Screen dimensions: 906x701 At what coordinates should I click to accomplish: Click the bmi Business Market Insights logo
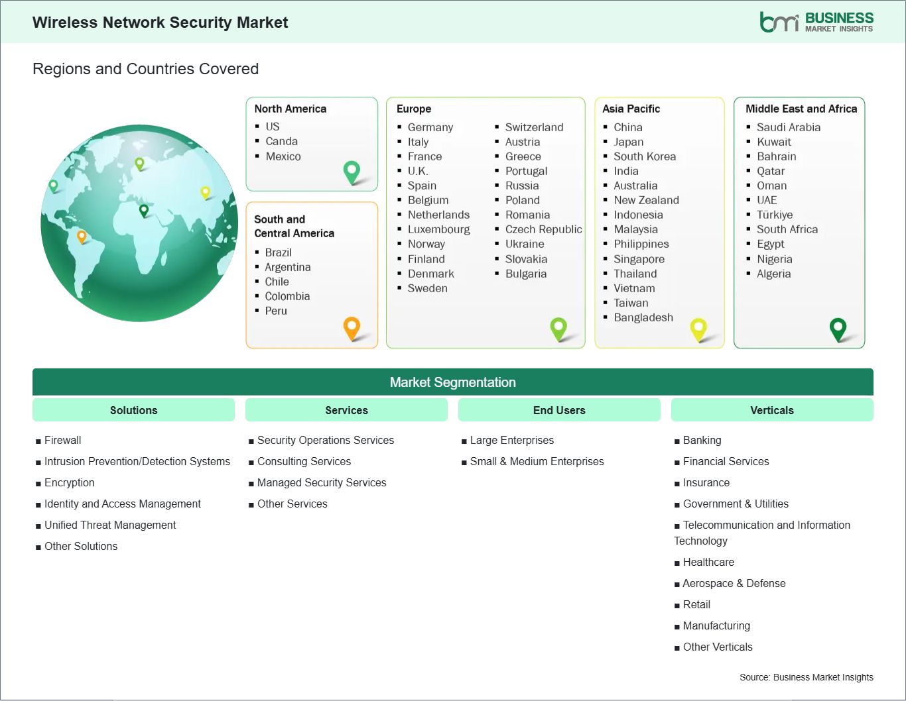pos(816,21)
